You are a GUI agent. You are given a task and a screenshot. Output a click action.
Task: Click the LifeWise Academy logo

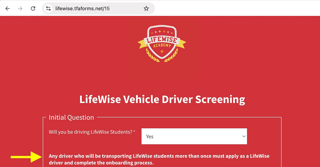coord(162,43)
